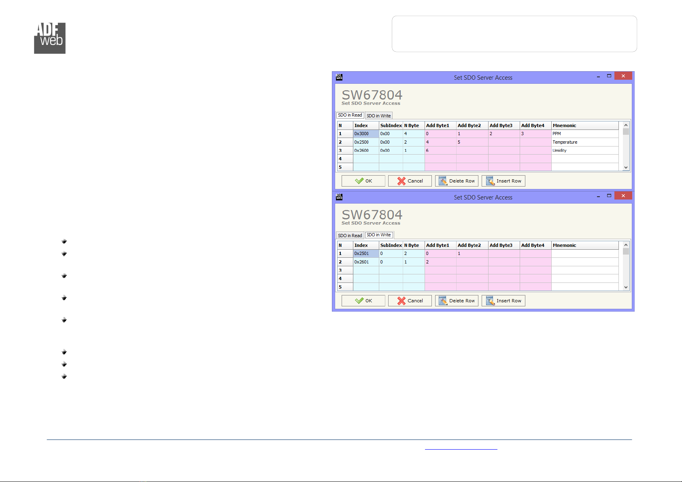Click Delete Row in the lower SDO window
Image resolution: width=682 pixels, height=482 pixels.
457,301
